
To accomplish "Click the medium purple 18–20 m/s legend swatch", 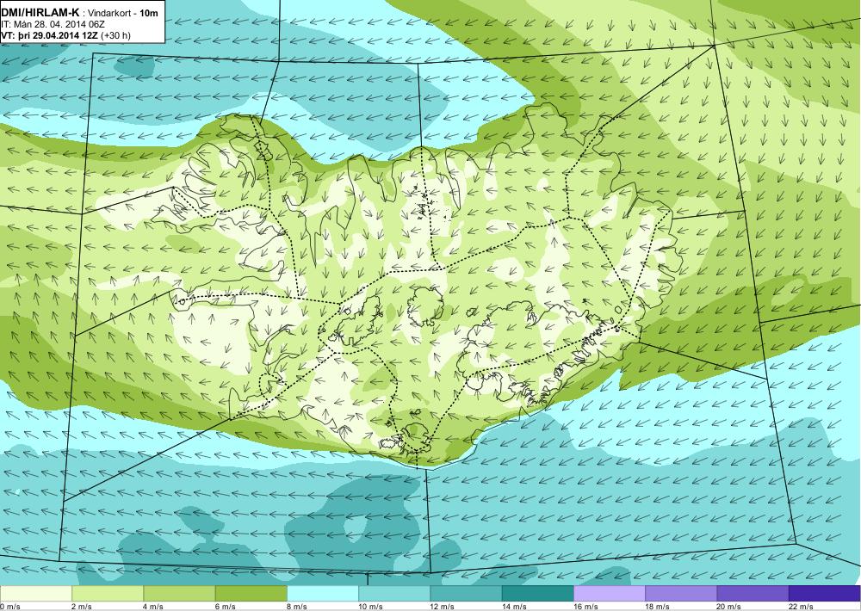I will coord(681,593).
